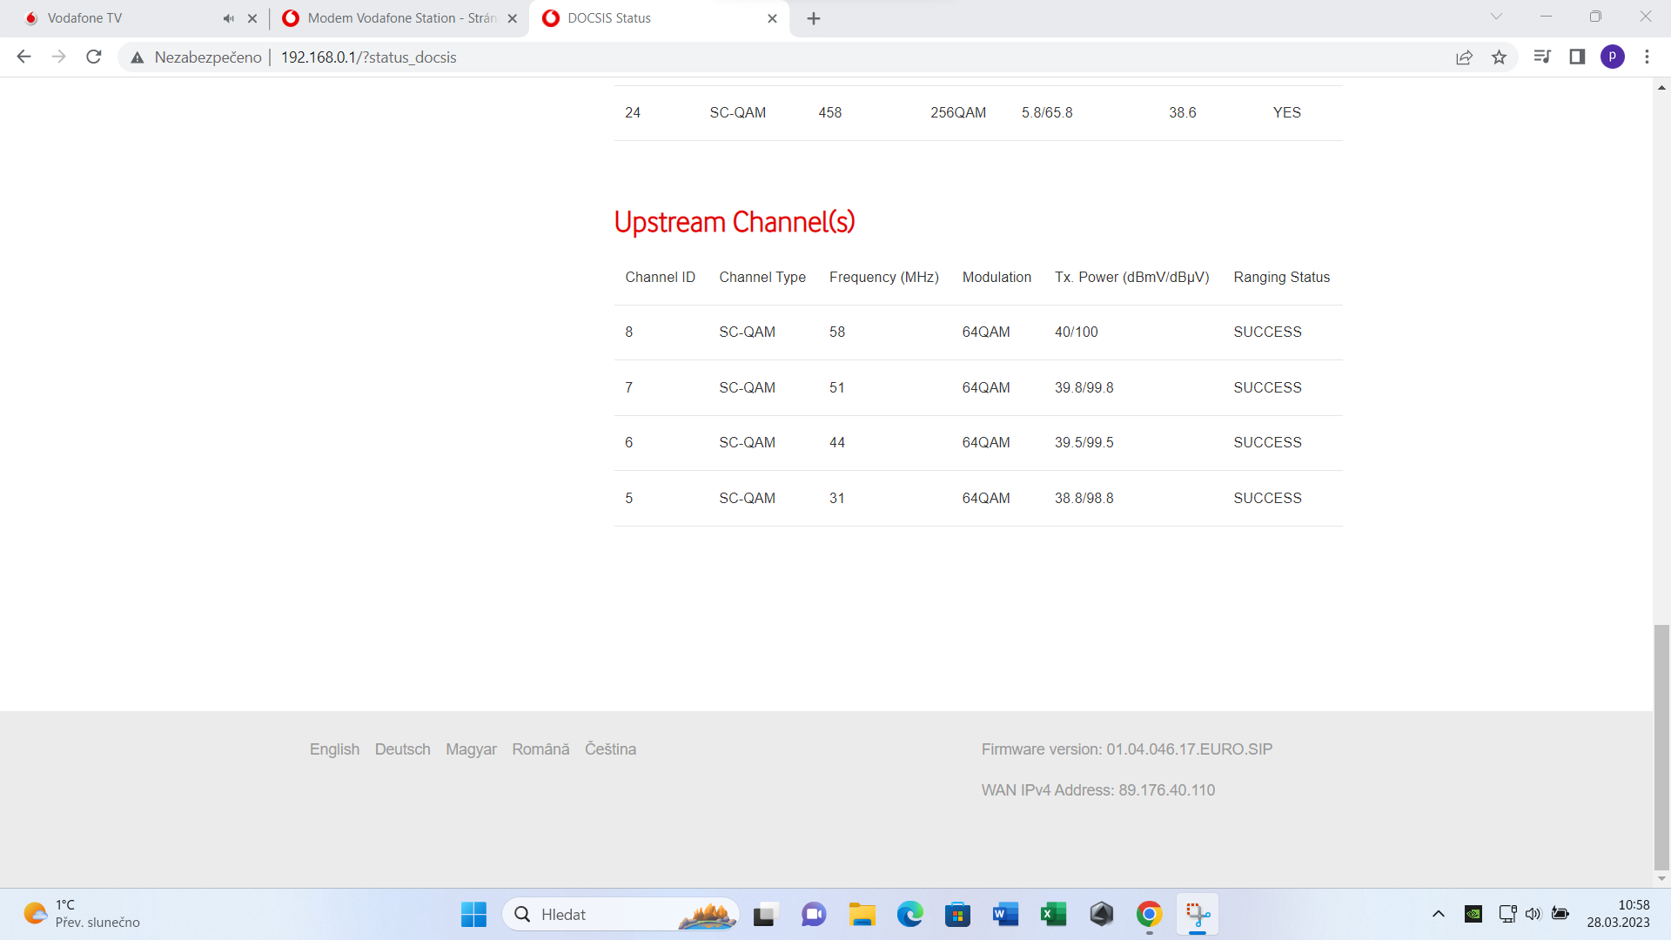
Task: Select Tx power value 39.8/99.8
Action: (x=1084, y=387)
